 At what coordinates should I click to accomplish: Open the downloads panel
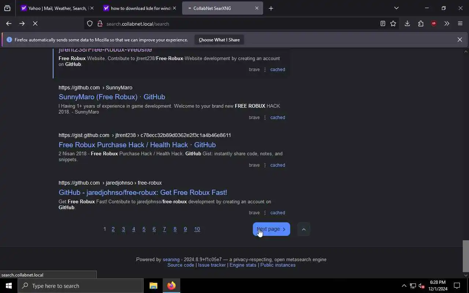tap(407, 23)
